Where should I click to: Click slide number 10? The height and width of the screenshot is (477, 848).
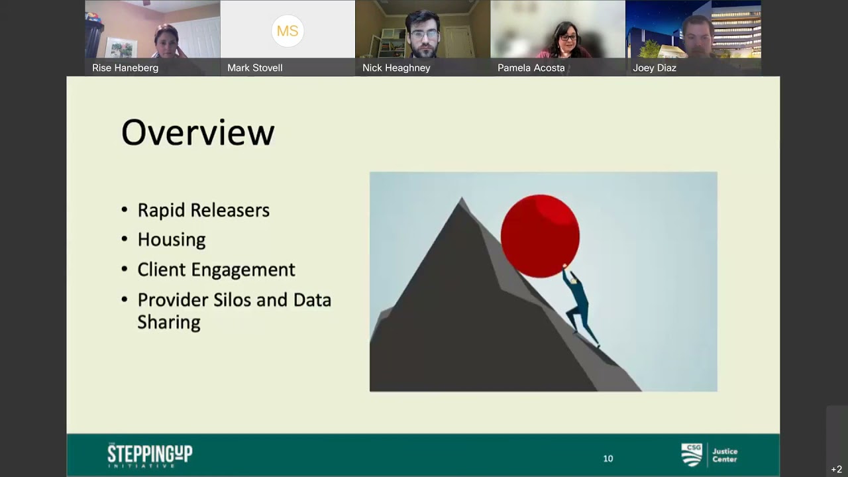point(608,458)
